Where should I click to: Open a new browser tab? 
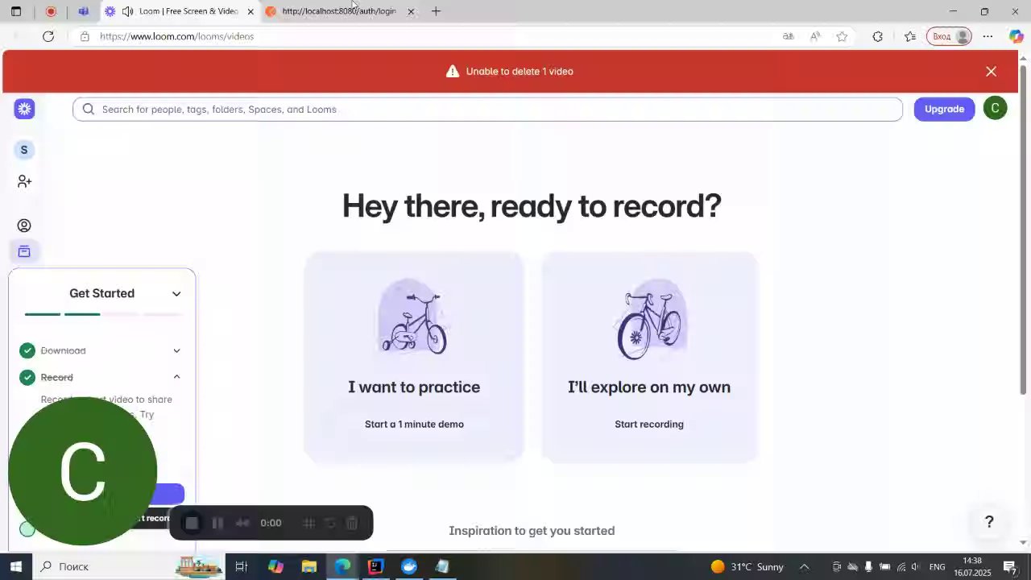tap(436, 11)
